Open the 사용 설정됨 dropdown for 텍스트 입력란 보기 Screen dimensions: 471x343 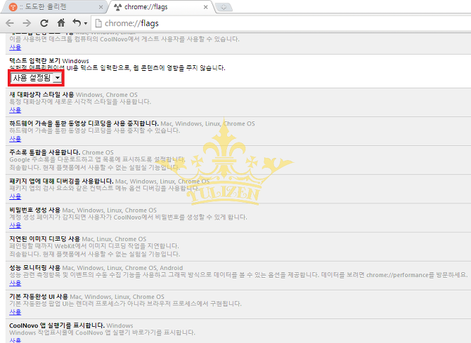pyautogui.click(x=36, y=78)
